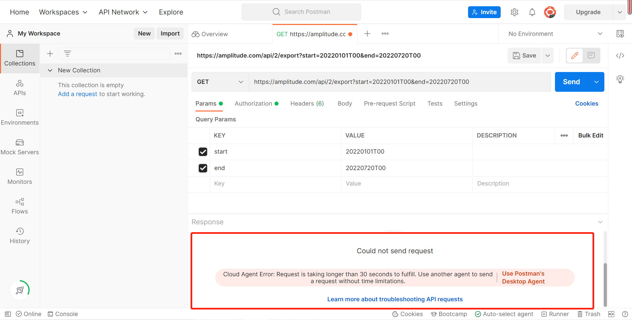This screenshot has height=320, width=632.
Task: Open Bootcamp in the status bar
Action: 449,314
